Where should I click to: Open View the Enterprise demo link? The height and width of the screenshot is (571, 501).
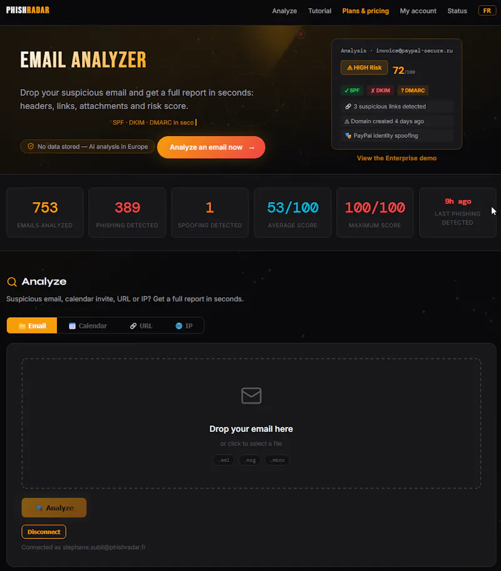pos(396,158)
